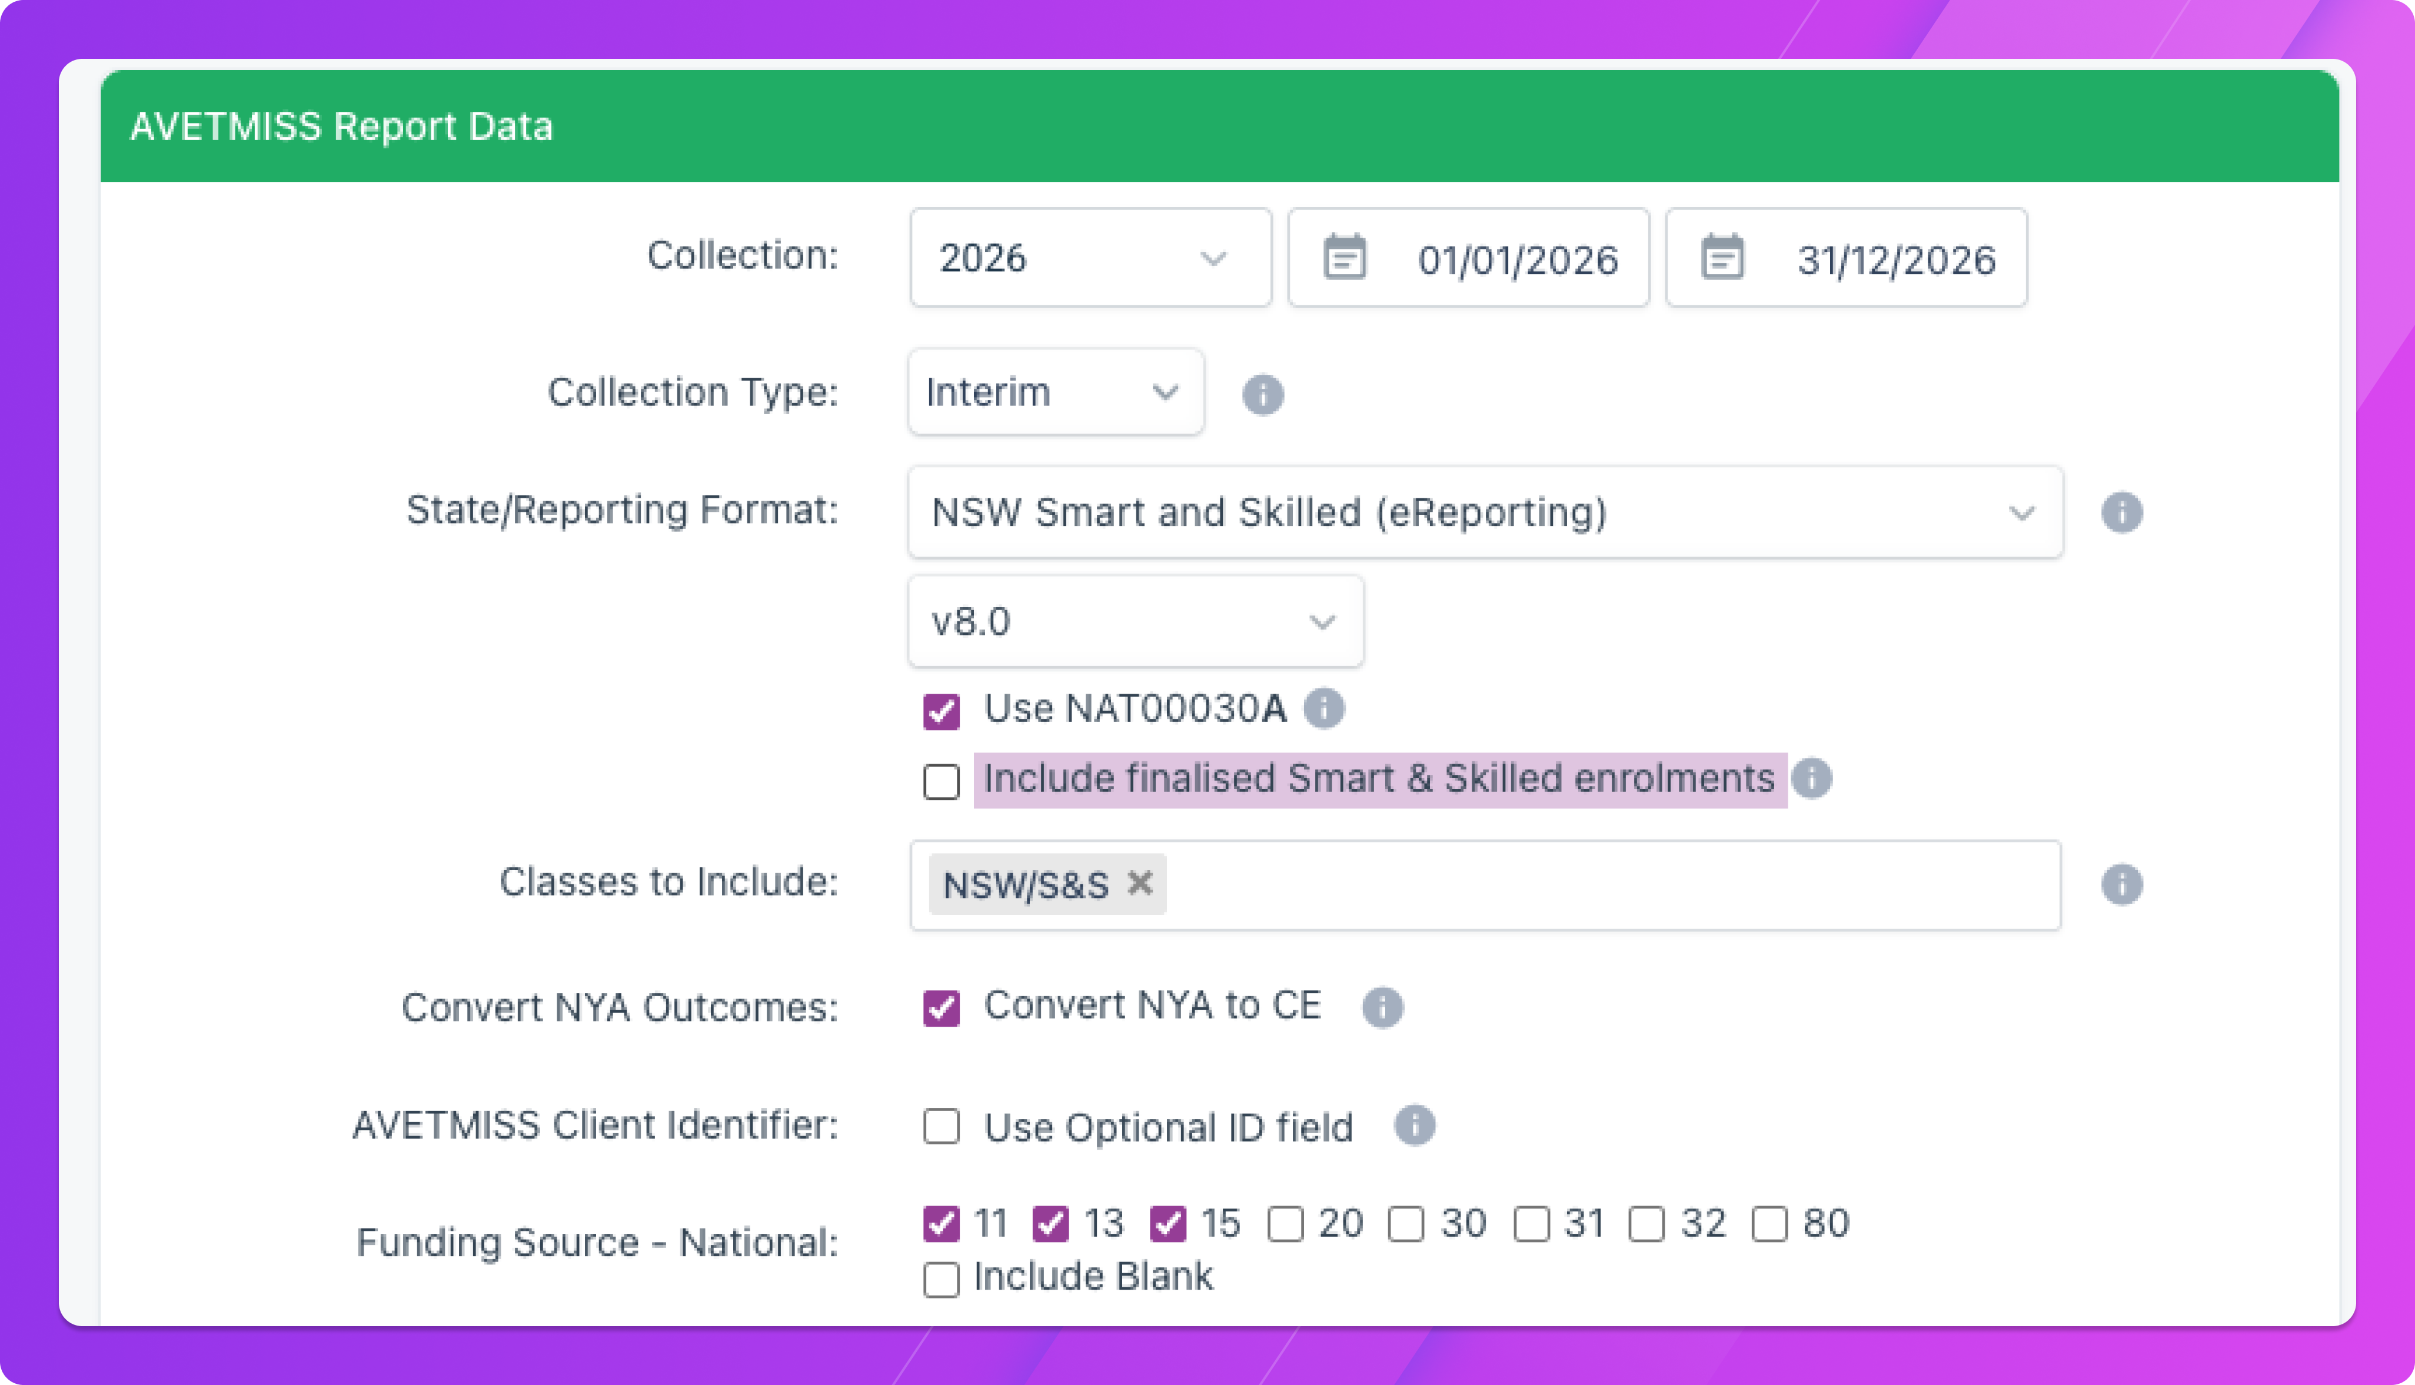Click the AVETMISS Report Data header title
Viewport: 2415px width, 1385px height.
coord(341,126)
